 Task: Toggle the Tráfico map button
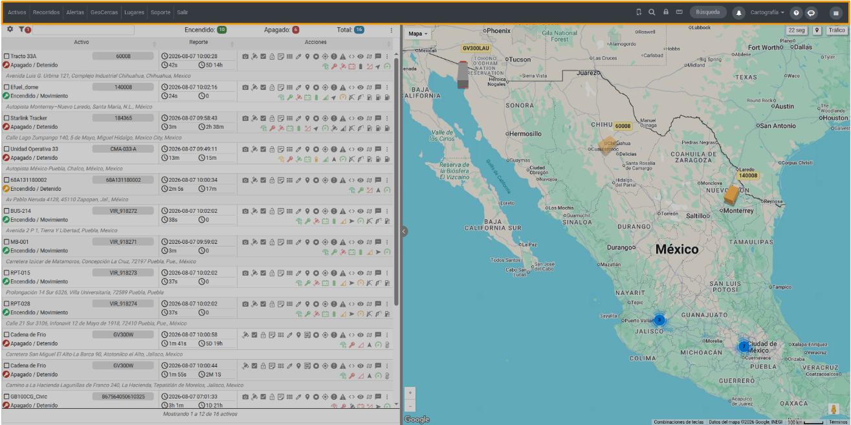(x=837, y=30)
